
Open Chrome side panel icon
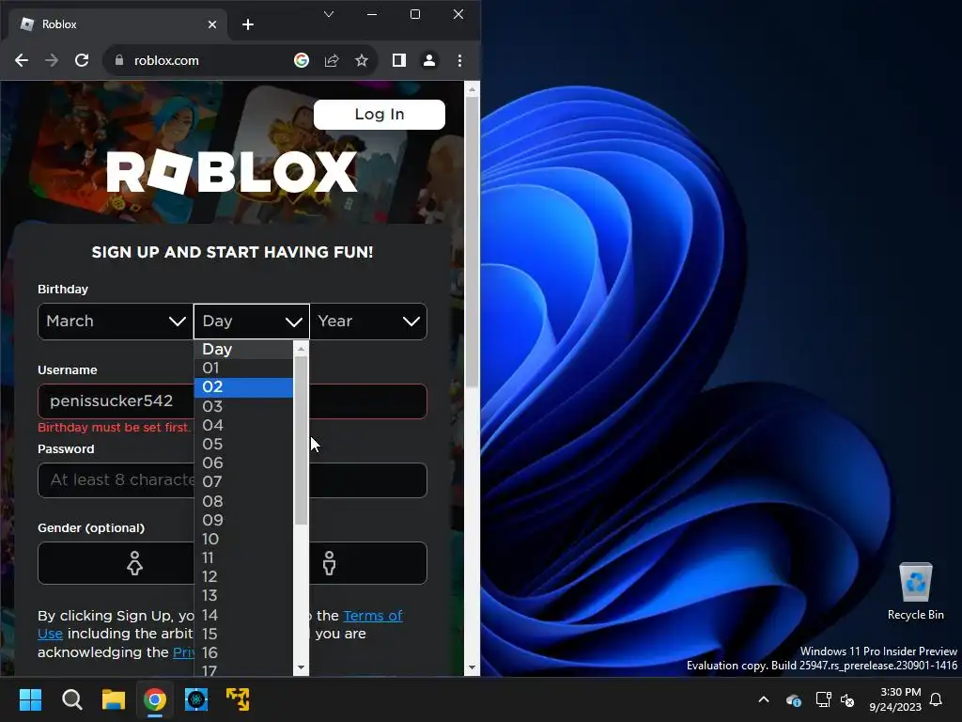point(398,60)
